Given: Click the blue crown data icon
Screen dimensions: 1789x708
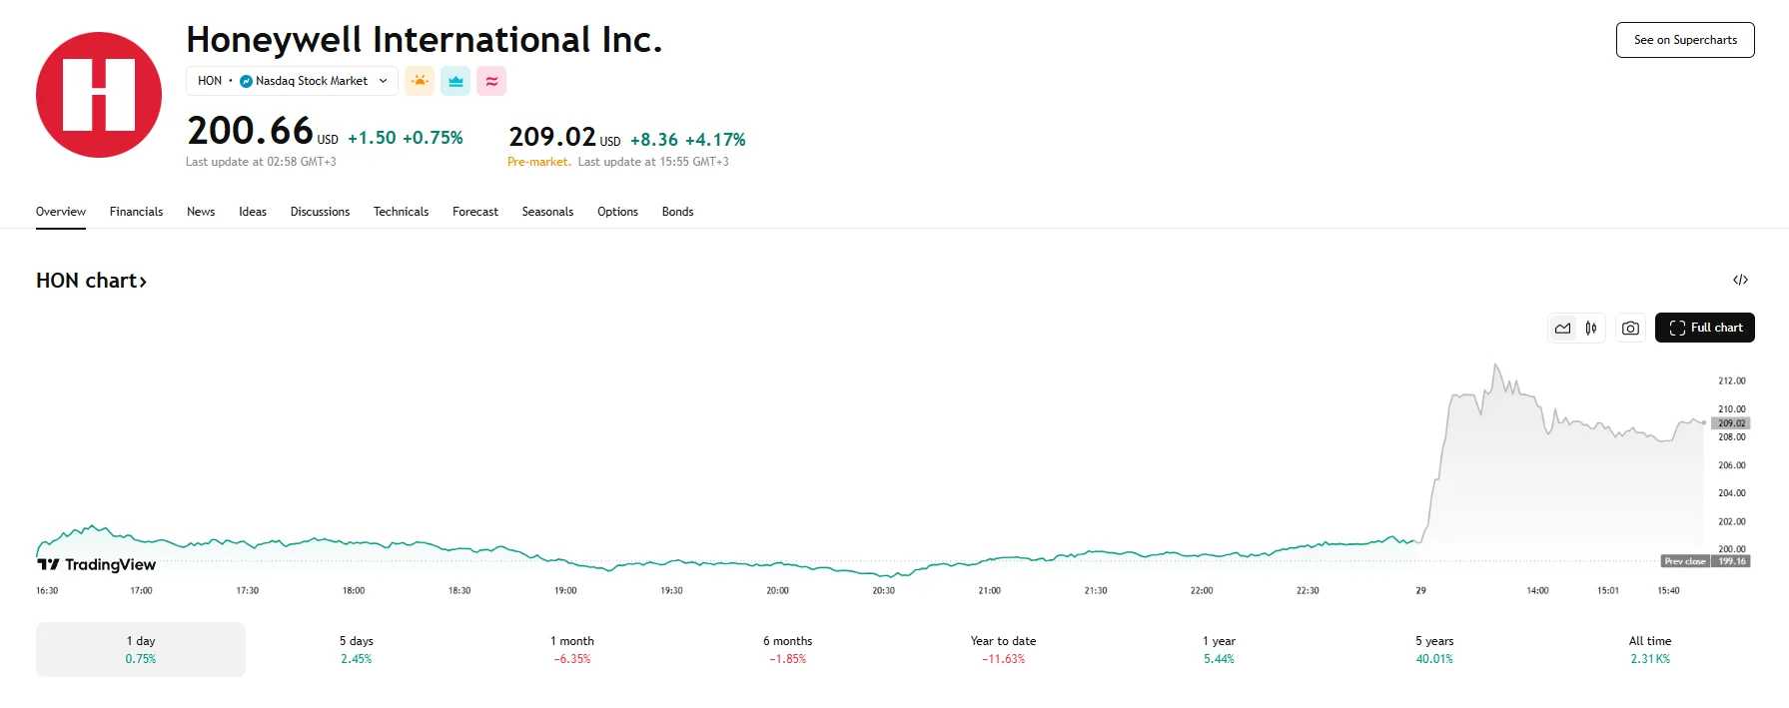Looking at the screenshot, I should click(x=455, y=81).
